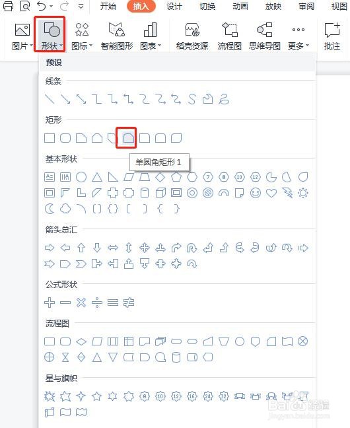Viewport: 350px width, 428px height.
Task: Pick the flowchart decision diamond shape
Action: (x=81, y=341)
